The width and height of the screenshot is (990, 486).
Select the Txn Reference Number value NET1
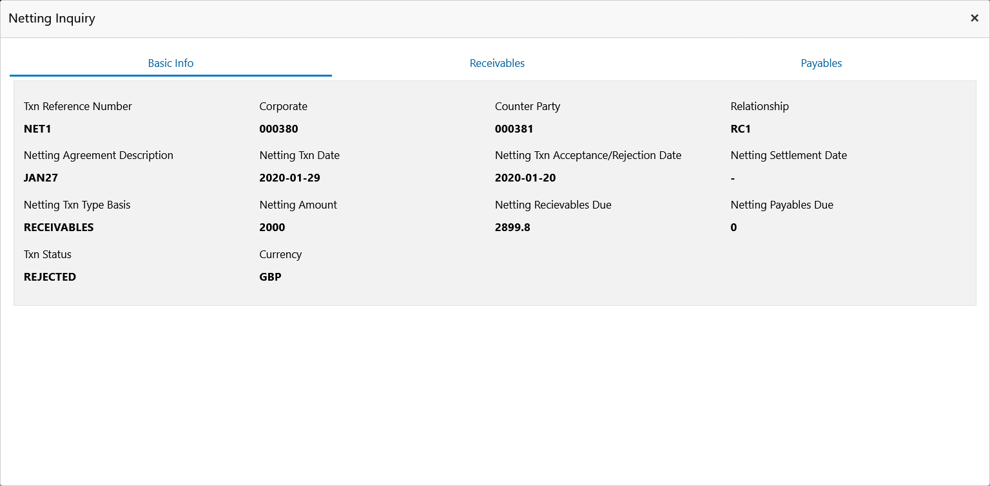(37, 129)
